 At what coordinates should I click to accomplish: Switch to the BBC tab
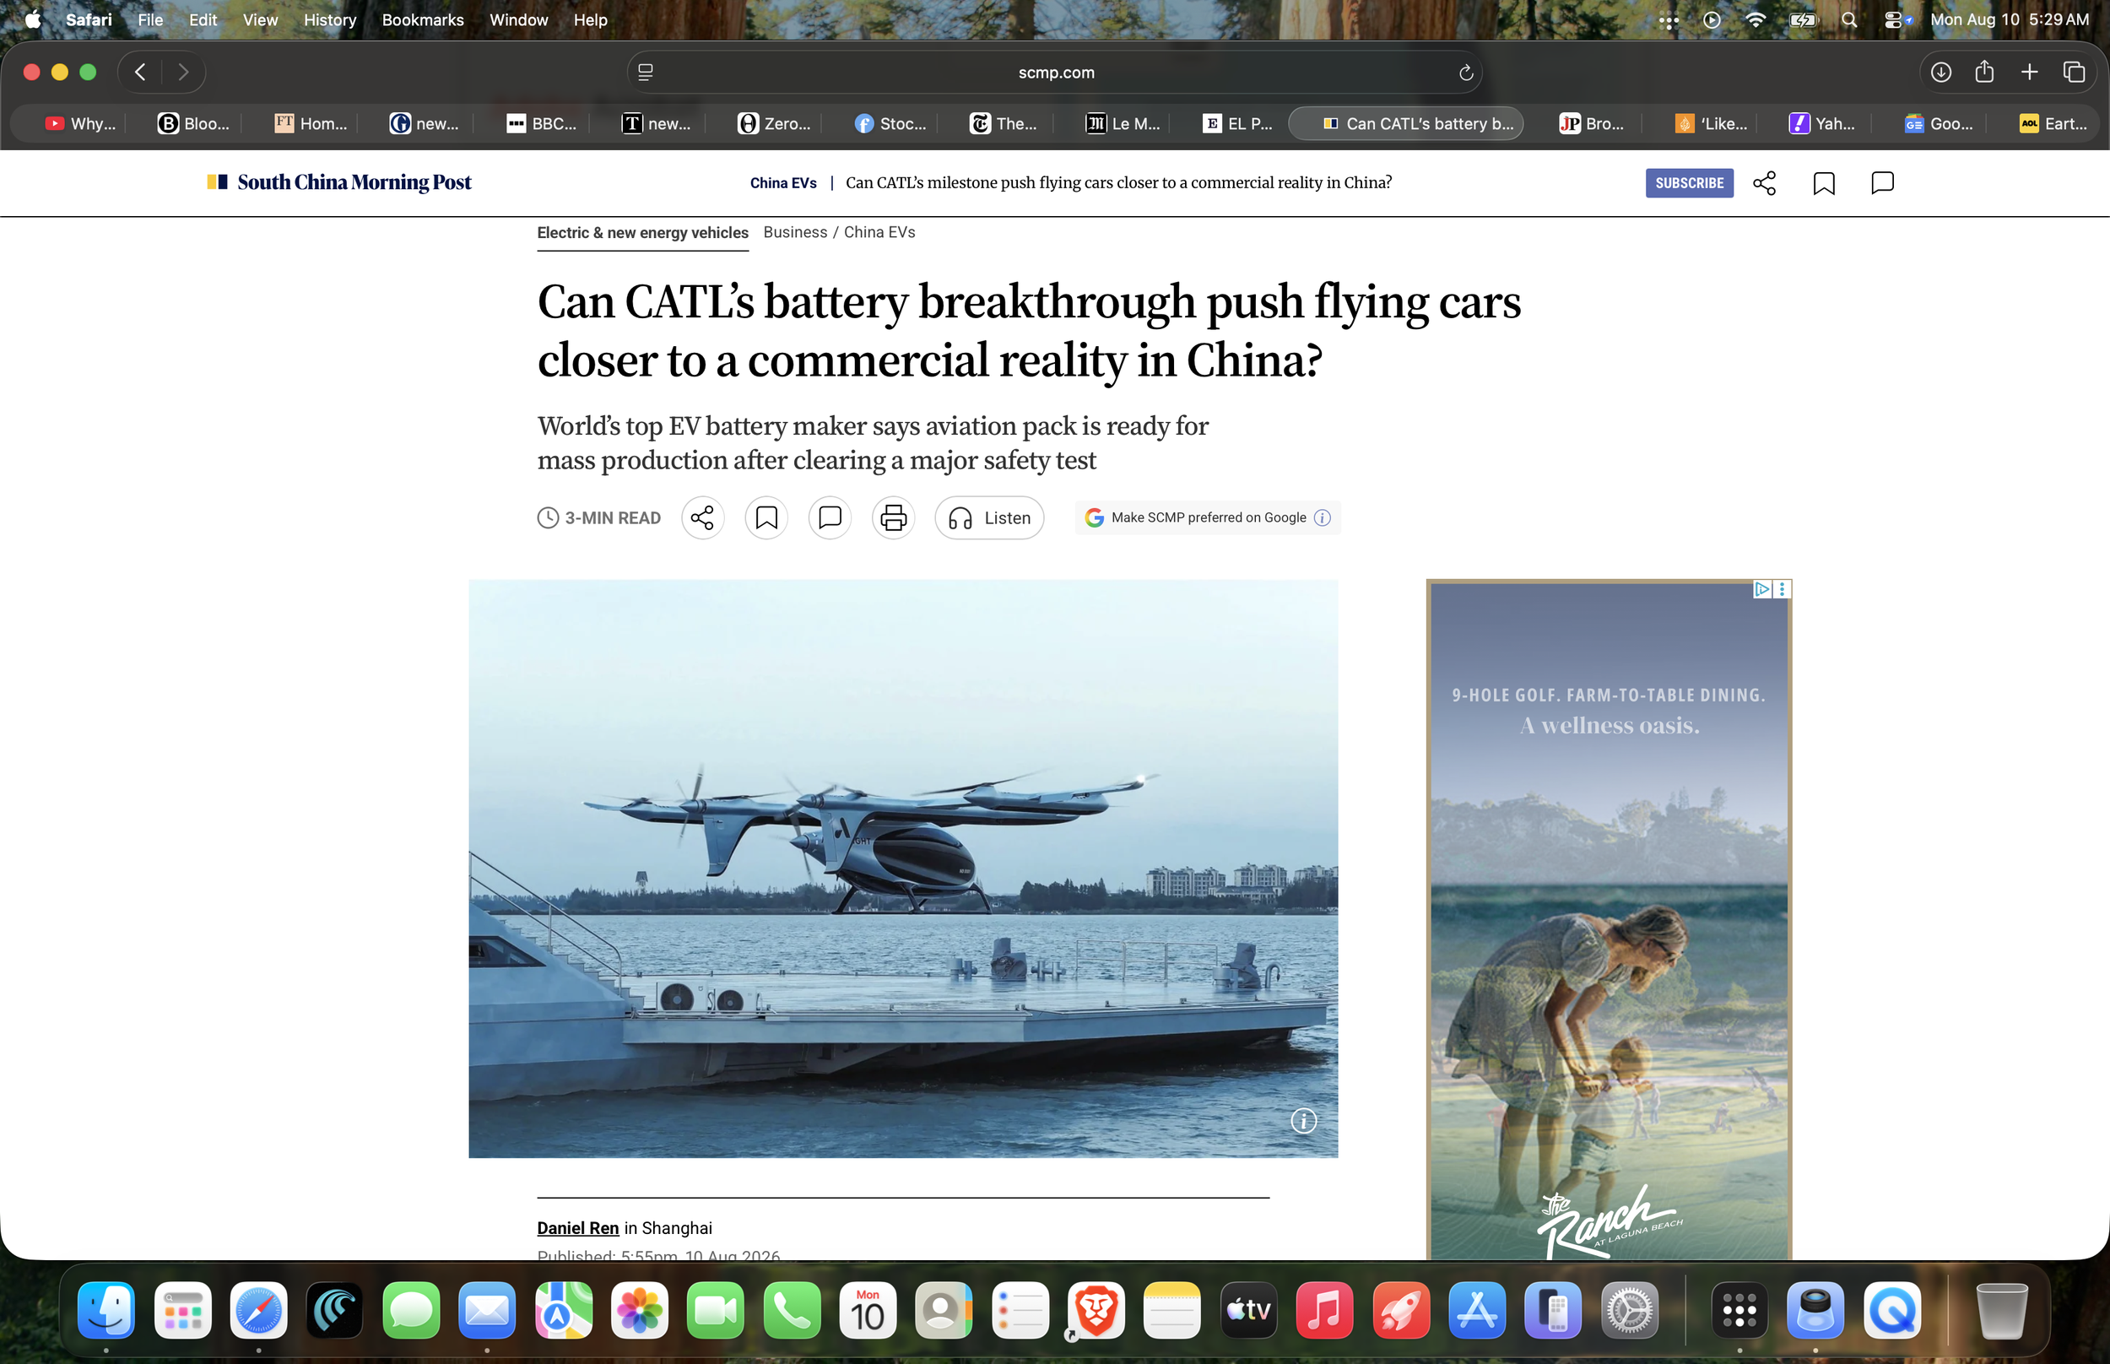(x=542, y=124)
